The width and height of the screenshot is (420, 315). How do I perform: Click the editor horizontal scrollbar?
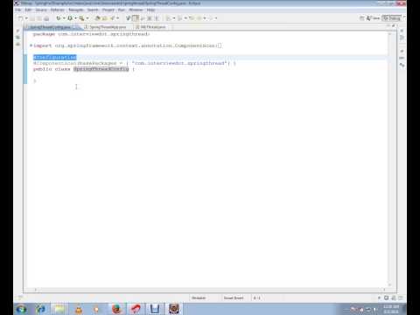[x=210, y=290]
